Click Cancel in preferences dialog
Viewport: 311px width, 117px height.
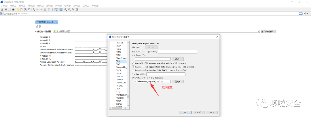pos(198,112)
